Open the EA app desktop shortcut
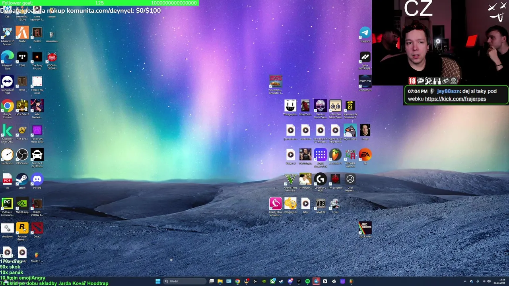This screenshot has height=286, width=509. click(365, 157)
